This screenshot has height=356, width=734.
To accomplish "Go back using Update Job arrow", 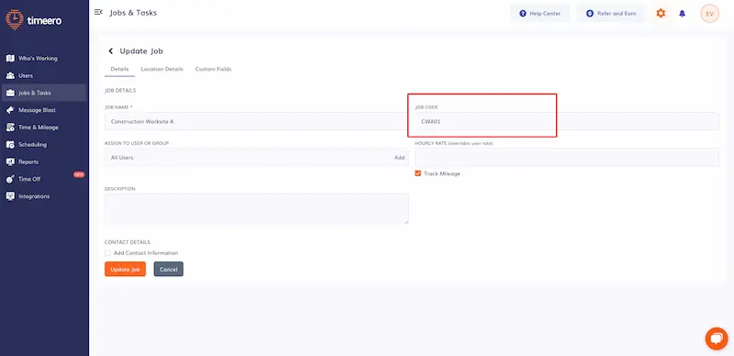I will [111, 51].
